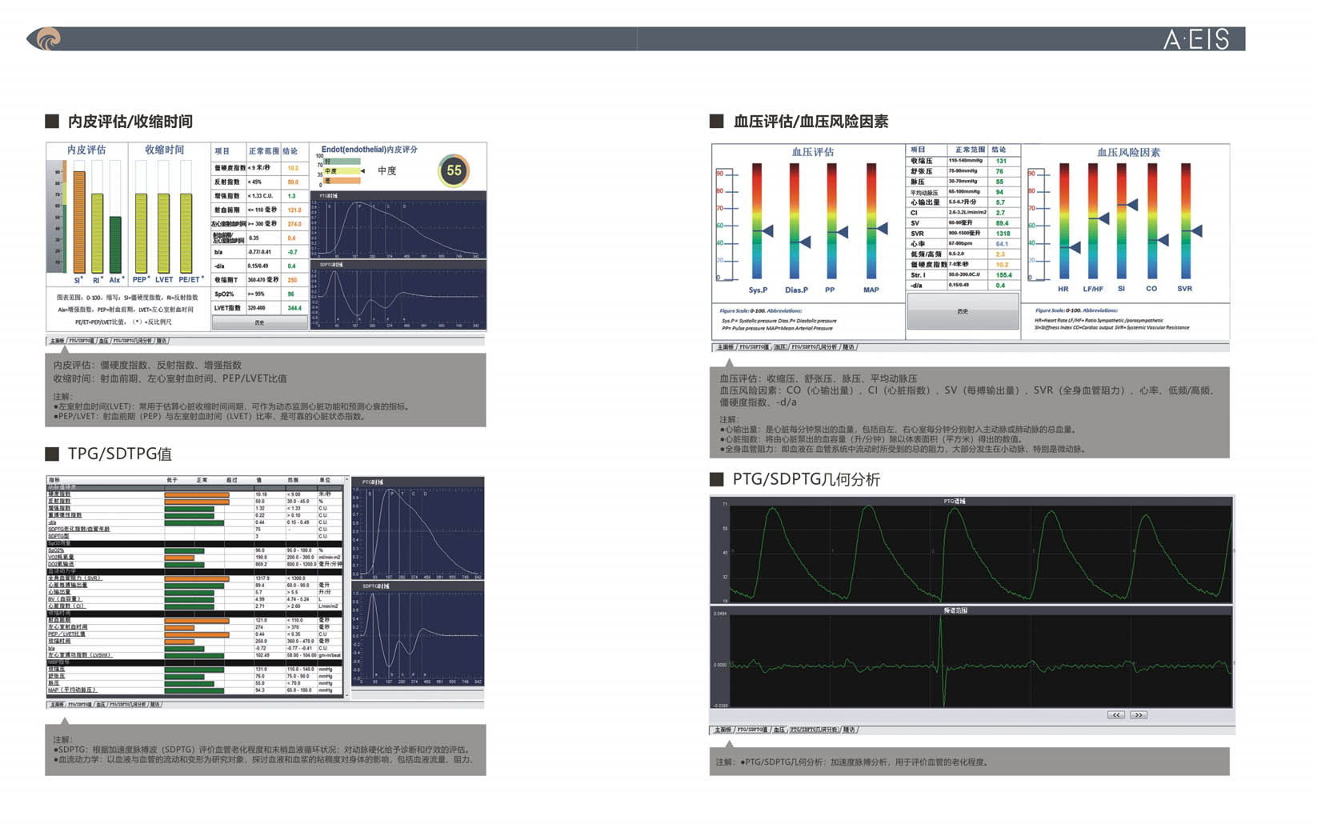Click the previous << waveform navigation button
1317x828 pixels.
click(x=1115, y=714)
